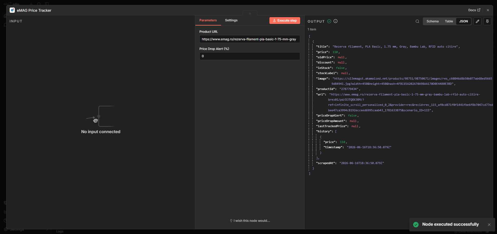
Task: Click the output success checkmark icon
Action: tap(329, 21)
